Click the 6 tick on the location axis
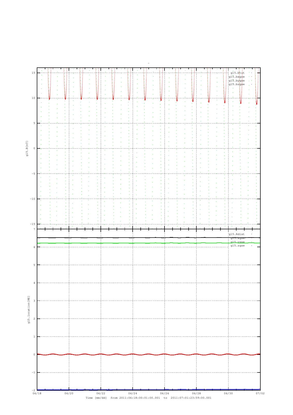The width and height of the screenshot is (293, 415). (x=34, y=247)
